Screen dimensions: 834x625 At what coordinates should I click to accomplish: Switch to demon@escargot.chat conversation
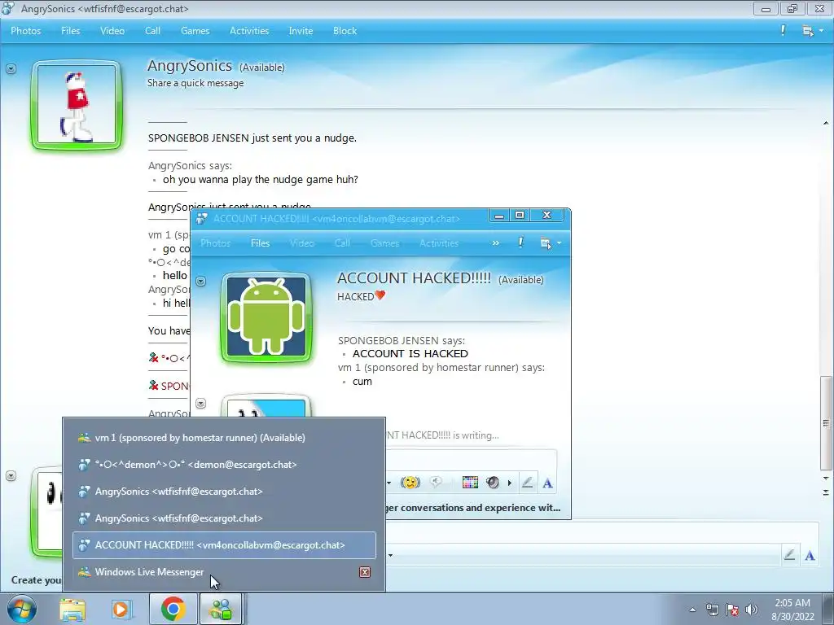coord(224,465)
